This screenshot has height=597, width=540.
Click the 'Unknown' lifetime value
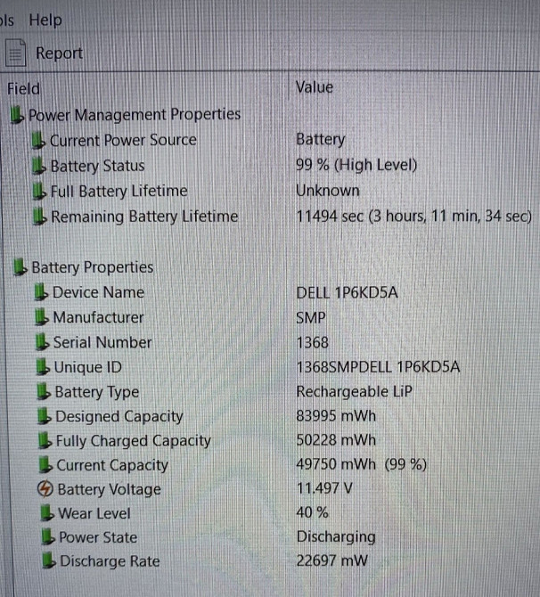tap(328, 191)
